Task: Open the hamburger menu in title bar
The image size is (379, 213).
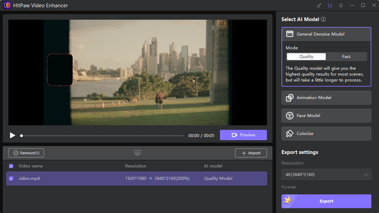Action: (x=341, y=5)
